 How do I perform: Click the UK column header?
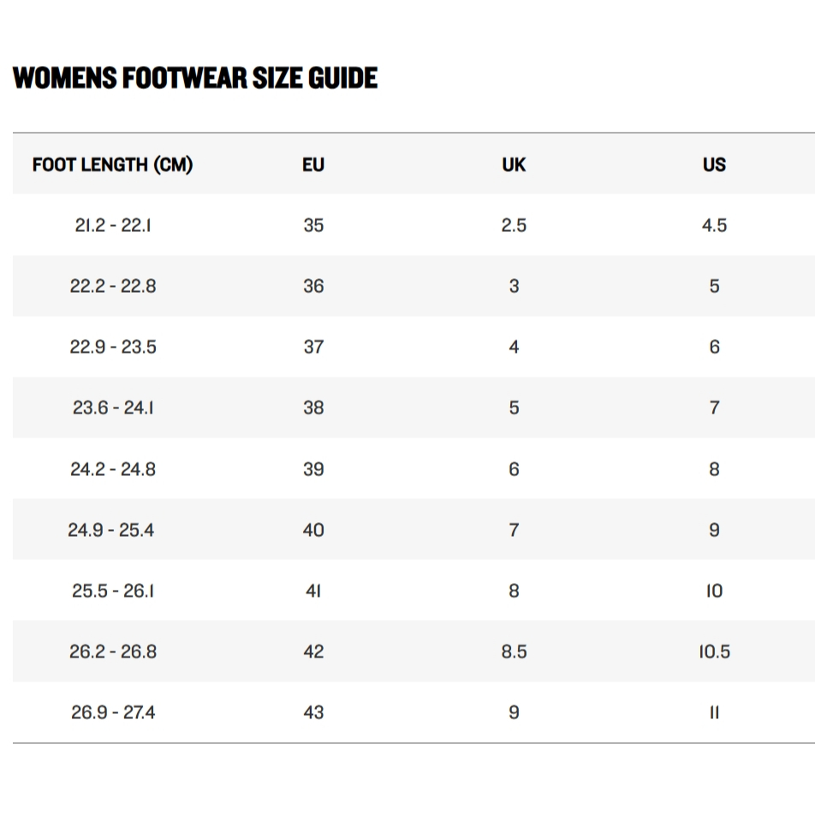coord(514,164)
